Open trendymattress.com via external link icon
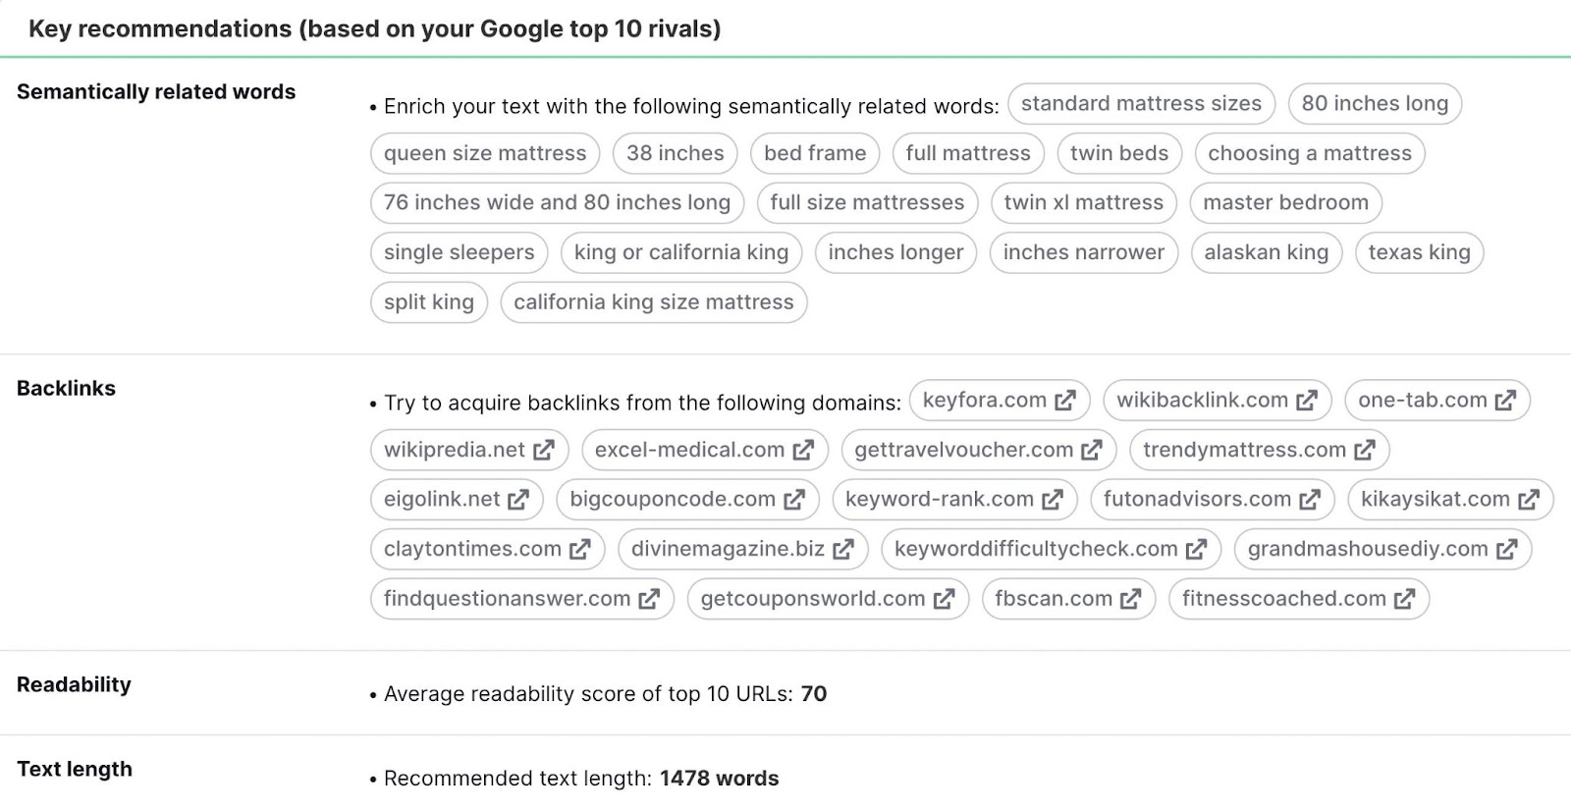This screenshot has width=1571, height=810. pos(1366,450)
